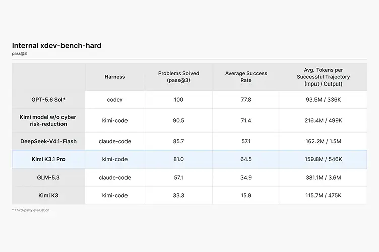
Task: Click 'kimi-code' in the Kimi K3 row
Action: pyautogui.click(x=115, y=195)
